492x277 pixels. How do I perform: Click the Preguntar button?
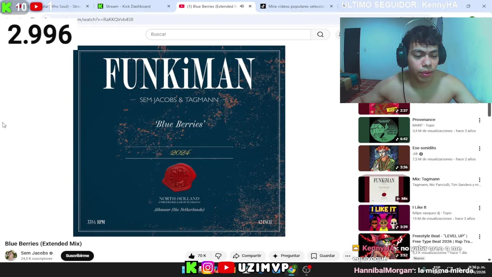click(x=286, y=256)
